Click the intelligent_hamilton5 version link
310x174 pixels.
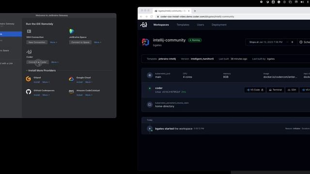click(x=202, y=59)
